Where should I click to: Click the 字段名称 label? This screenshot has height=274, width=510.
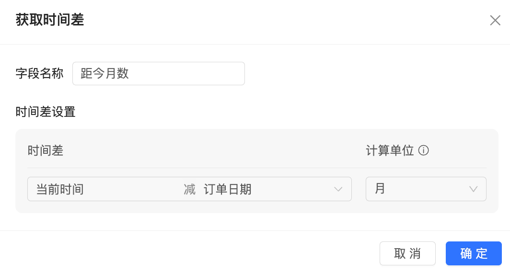[x=39, y=74]
